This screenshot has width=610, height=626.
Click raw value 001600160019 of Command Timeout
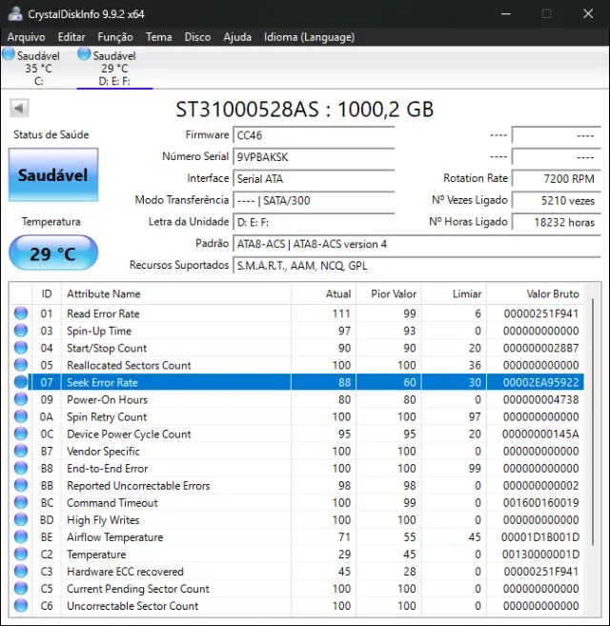(540, 503)
